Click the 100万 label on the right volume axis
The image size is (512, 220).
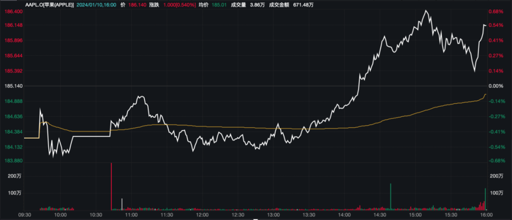tap(497, 193)
